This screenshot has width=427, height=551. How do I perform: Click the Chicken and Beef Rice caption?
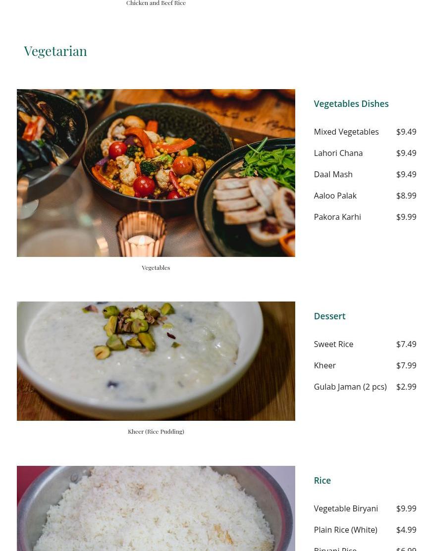tap(156, 3)
